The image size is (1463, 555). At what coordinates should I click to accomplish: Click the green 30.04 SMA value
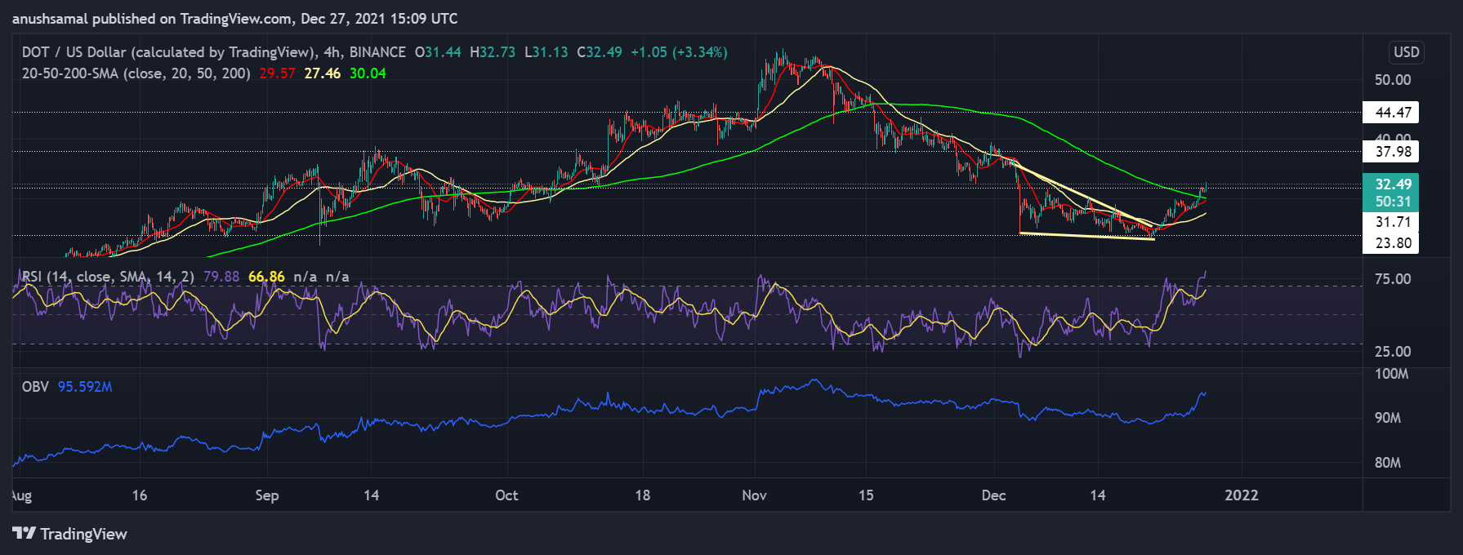click(x=368, y=73)
